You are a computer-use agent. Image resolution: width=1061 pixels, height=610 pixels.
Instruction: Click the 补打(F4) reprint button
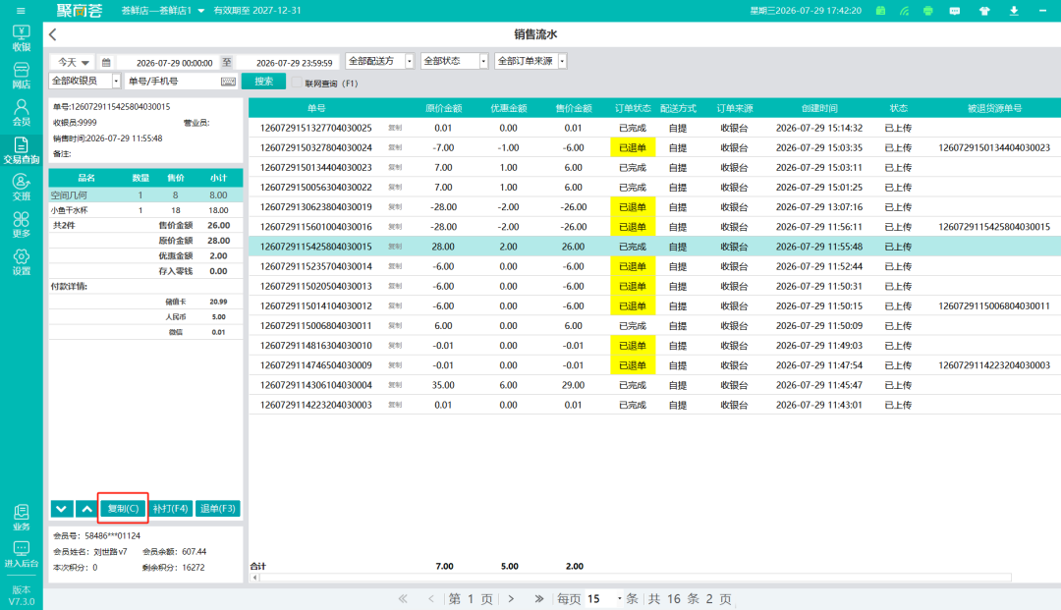(171, 509)
